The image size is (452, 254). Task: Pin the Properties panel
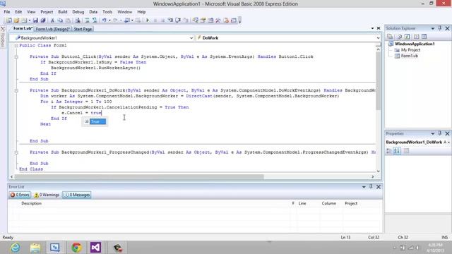440,133
